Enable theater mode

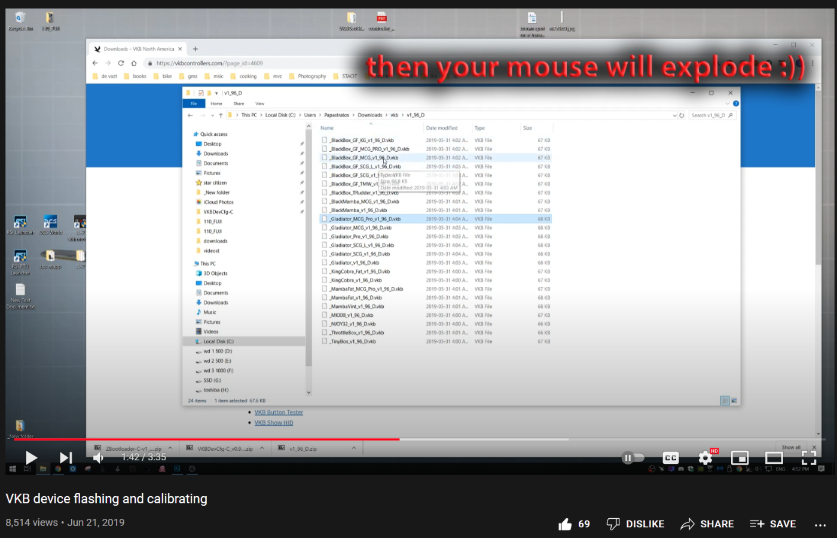[x=774, y=458]
